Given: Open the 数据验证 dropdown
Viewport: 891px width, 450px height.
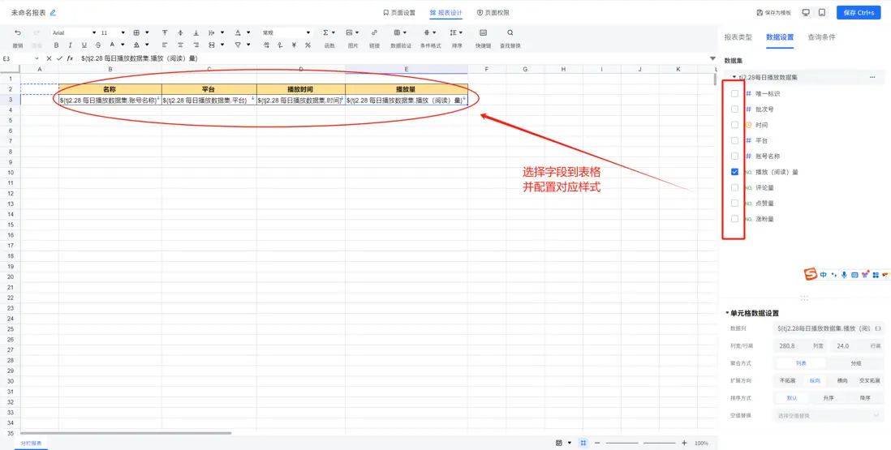Looking at the screenshot, I should [404, 33].
